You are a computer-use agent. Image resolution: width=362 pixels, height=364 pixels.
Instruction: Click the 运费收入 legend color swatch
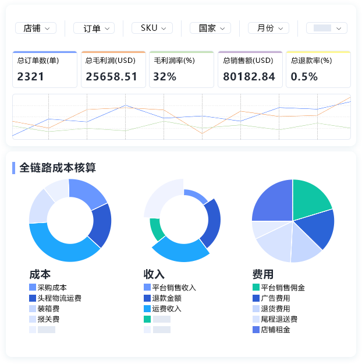(x=147, y=309)
